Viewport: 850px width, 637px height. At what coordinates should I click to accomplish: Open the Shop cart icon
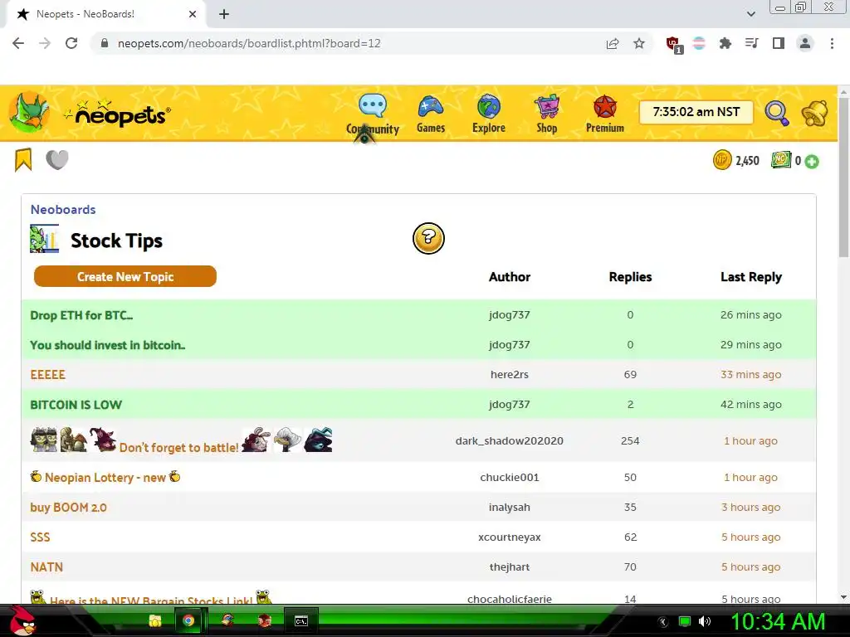(546, 106)
